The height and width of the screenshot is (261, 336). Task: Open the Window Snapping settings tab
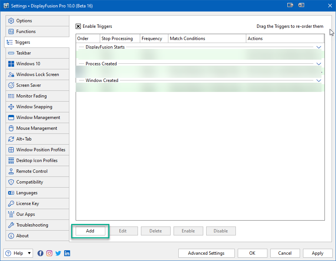(x=37, y=107)
